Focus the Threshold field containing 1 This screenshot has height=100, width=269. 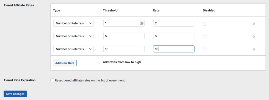pyautogui.click(x=124, y=23)
